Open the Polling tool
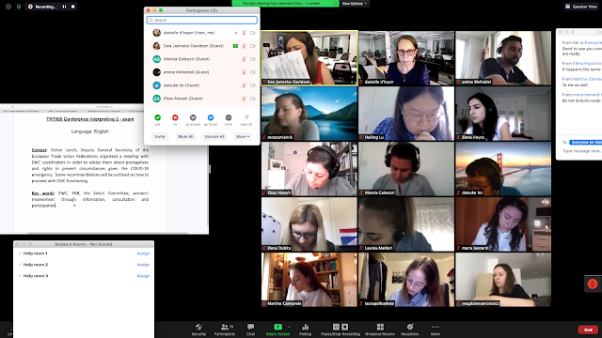 tap(305, 330)
